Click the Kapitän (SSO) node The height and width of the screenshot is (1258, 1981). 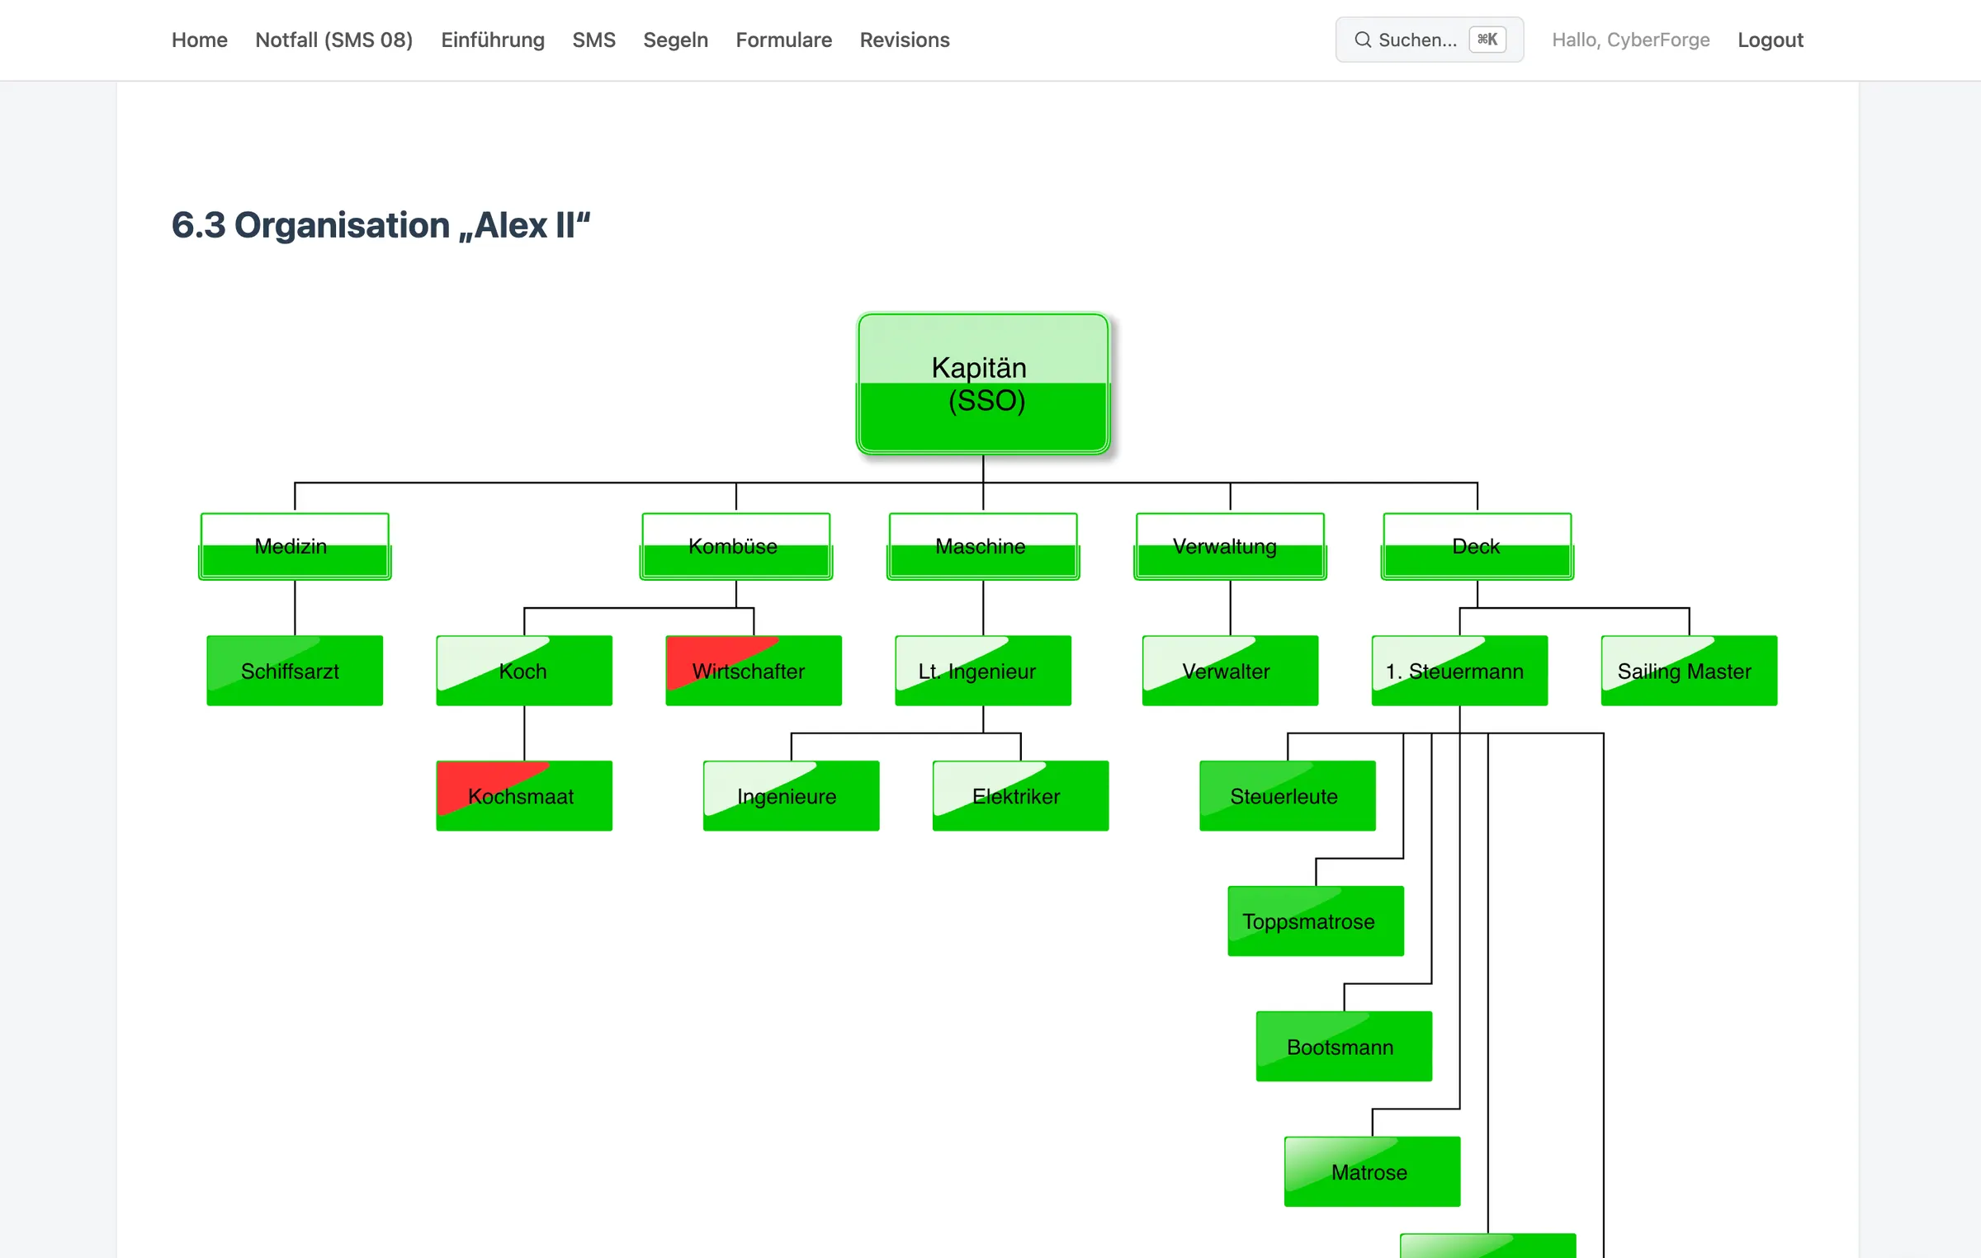983,384
